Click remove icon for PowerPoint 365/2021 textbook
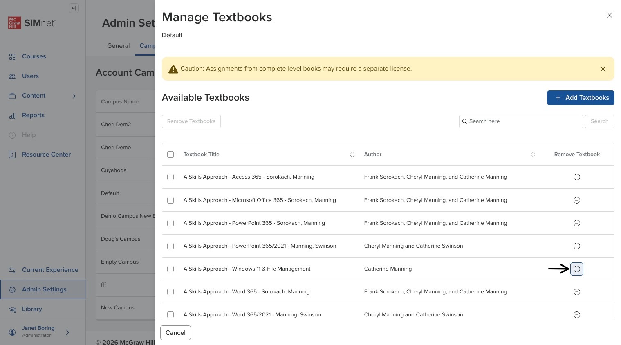 click(x=576, y=246)
